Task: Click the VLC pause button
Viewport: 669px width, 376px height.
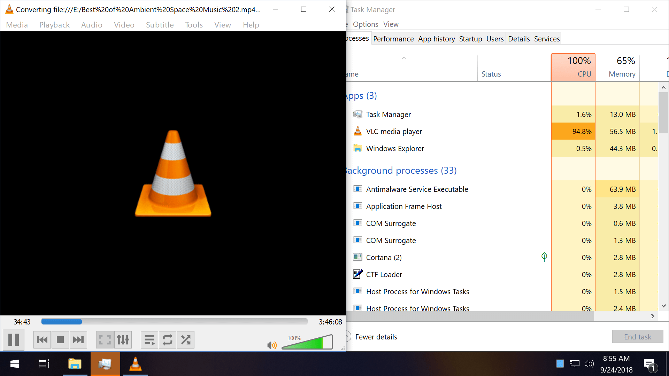Action: pos(14,340)
